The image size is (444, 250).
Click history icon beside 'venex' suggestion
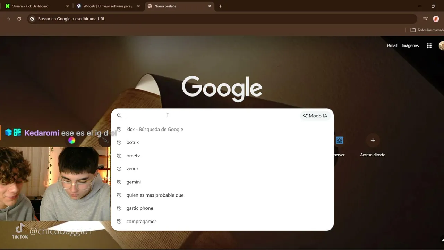pyautogui.click(x=119, y=169)
